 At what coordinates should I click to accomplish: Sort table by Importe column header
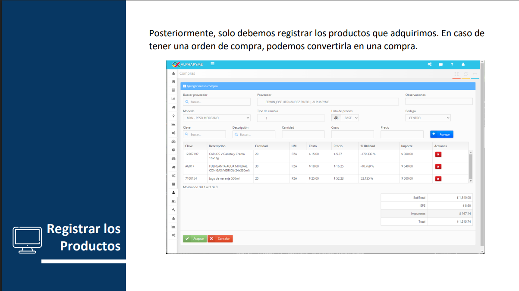point(406,146)
